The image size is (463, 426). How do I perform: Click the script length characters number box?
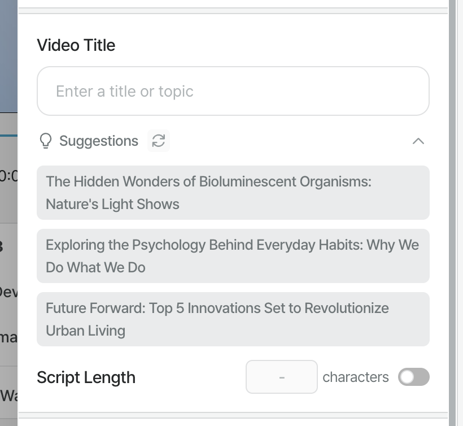[x=281, y=377]
